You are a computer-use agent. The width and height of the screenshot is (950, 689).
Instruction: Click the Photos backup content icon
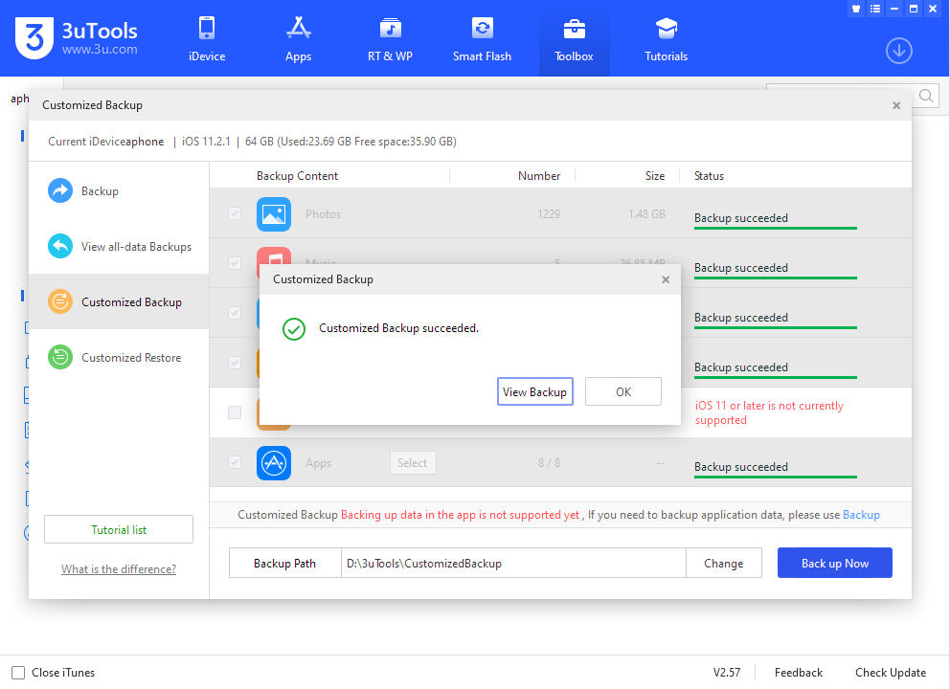[x=274, y=214]
